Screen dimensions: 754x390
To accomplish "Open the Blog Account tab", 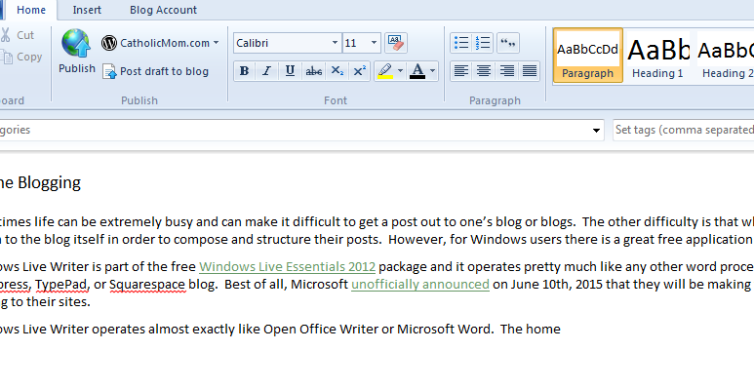I will tap(163, 10).
